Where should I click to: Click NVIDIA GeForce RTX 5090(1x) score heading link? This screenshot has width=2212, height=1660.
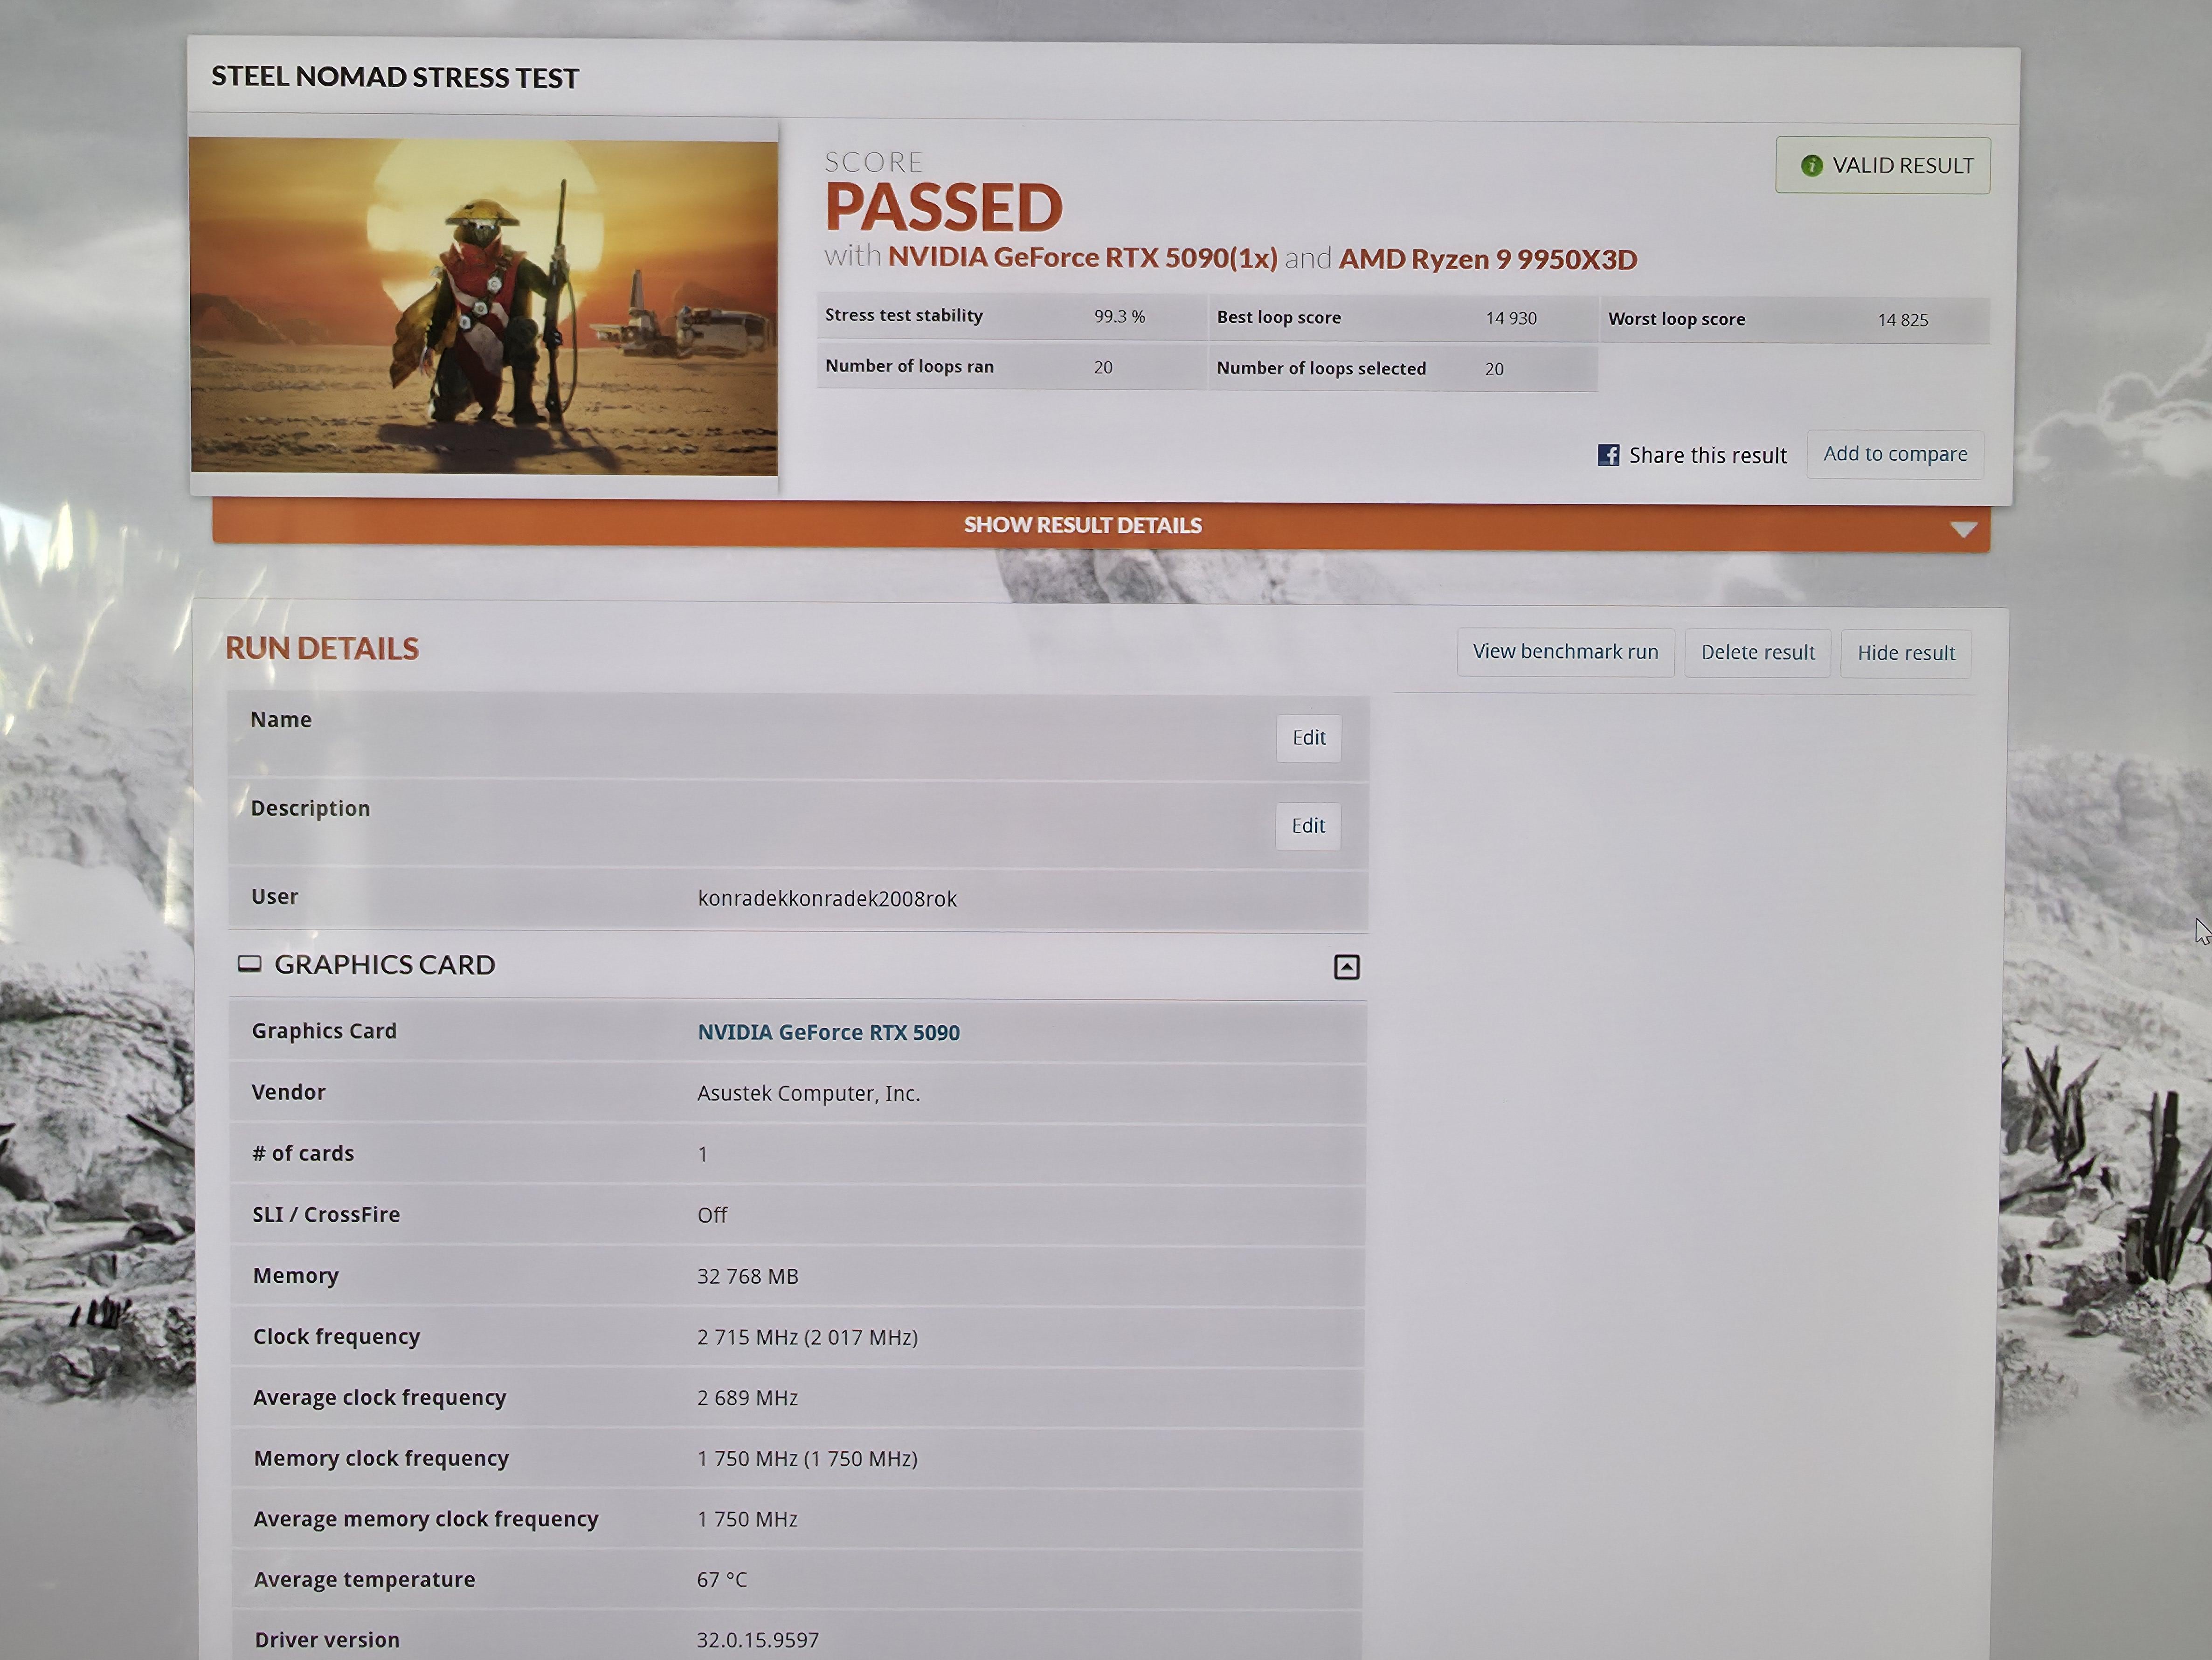point(1082,258)
